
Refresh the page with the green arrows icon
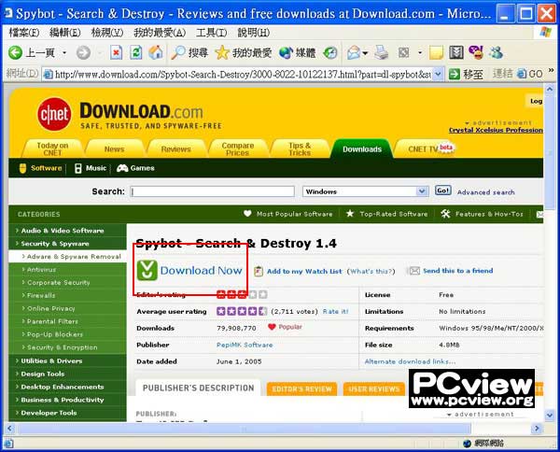coord(135,53)
